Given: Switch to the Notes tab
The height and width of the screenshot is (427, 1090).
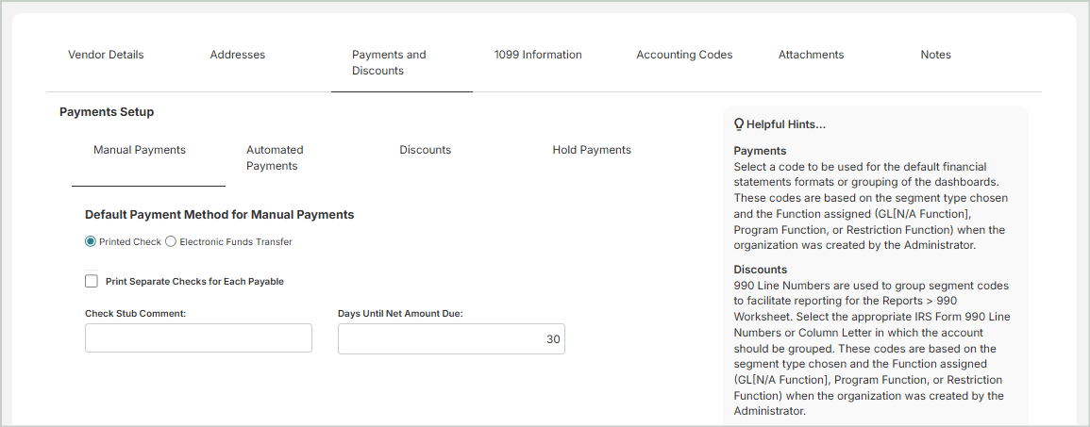Looking at the screenshot, I should tap(935, 55).
